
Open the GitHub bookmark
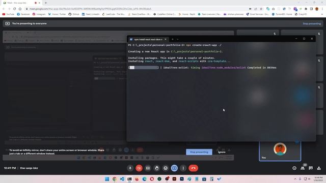click(74, 14)
